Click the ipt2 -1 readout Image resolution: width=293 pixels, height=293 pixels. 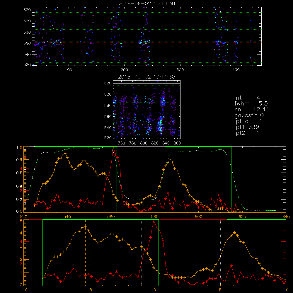tap(247, 133)
